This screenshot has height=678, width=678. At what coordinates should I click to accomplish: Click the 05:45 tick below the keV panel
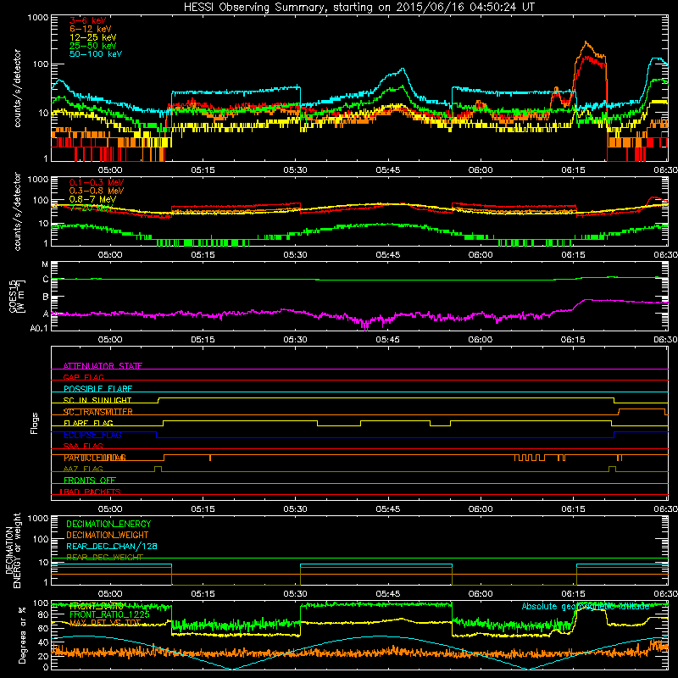[x=388, y=170]
